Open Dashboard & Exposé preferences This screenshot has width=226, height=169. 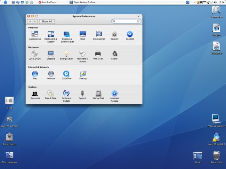pos(51,37)
